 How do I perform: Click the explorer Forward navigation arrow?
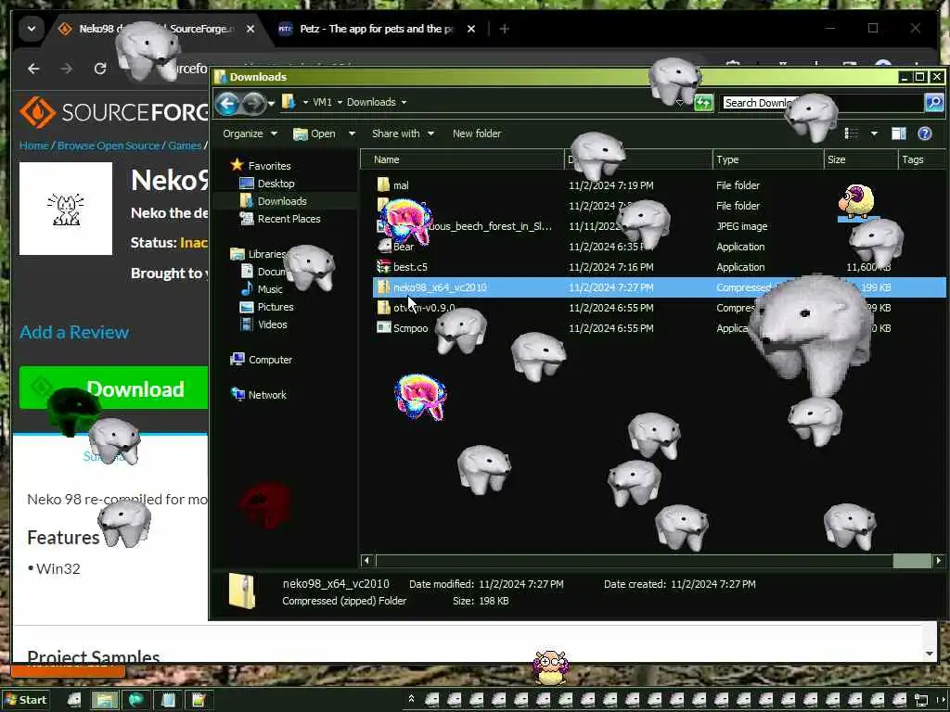253,104
